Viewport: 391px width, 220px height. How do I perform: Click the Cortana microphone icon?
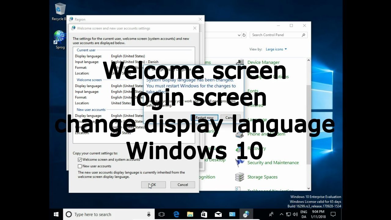click(149, 215)
